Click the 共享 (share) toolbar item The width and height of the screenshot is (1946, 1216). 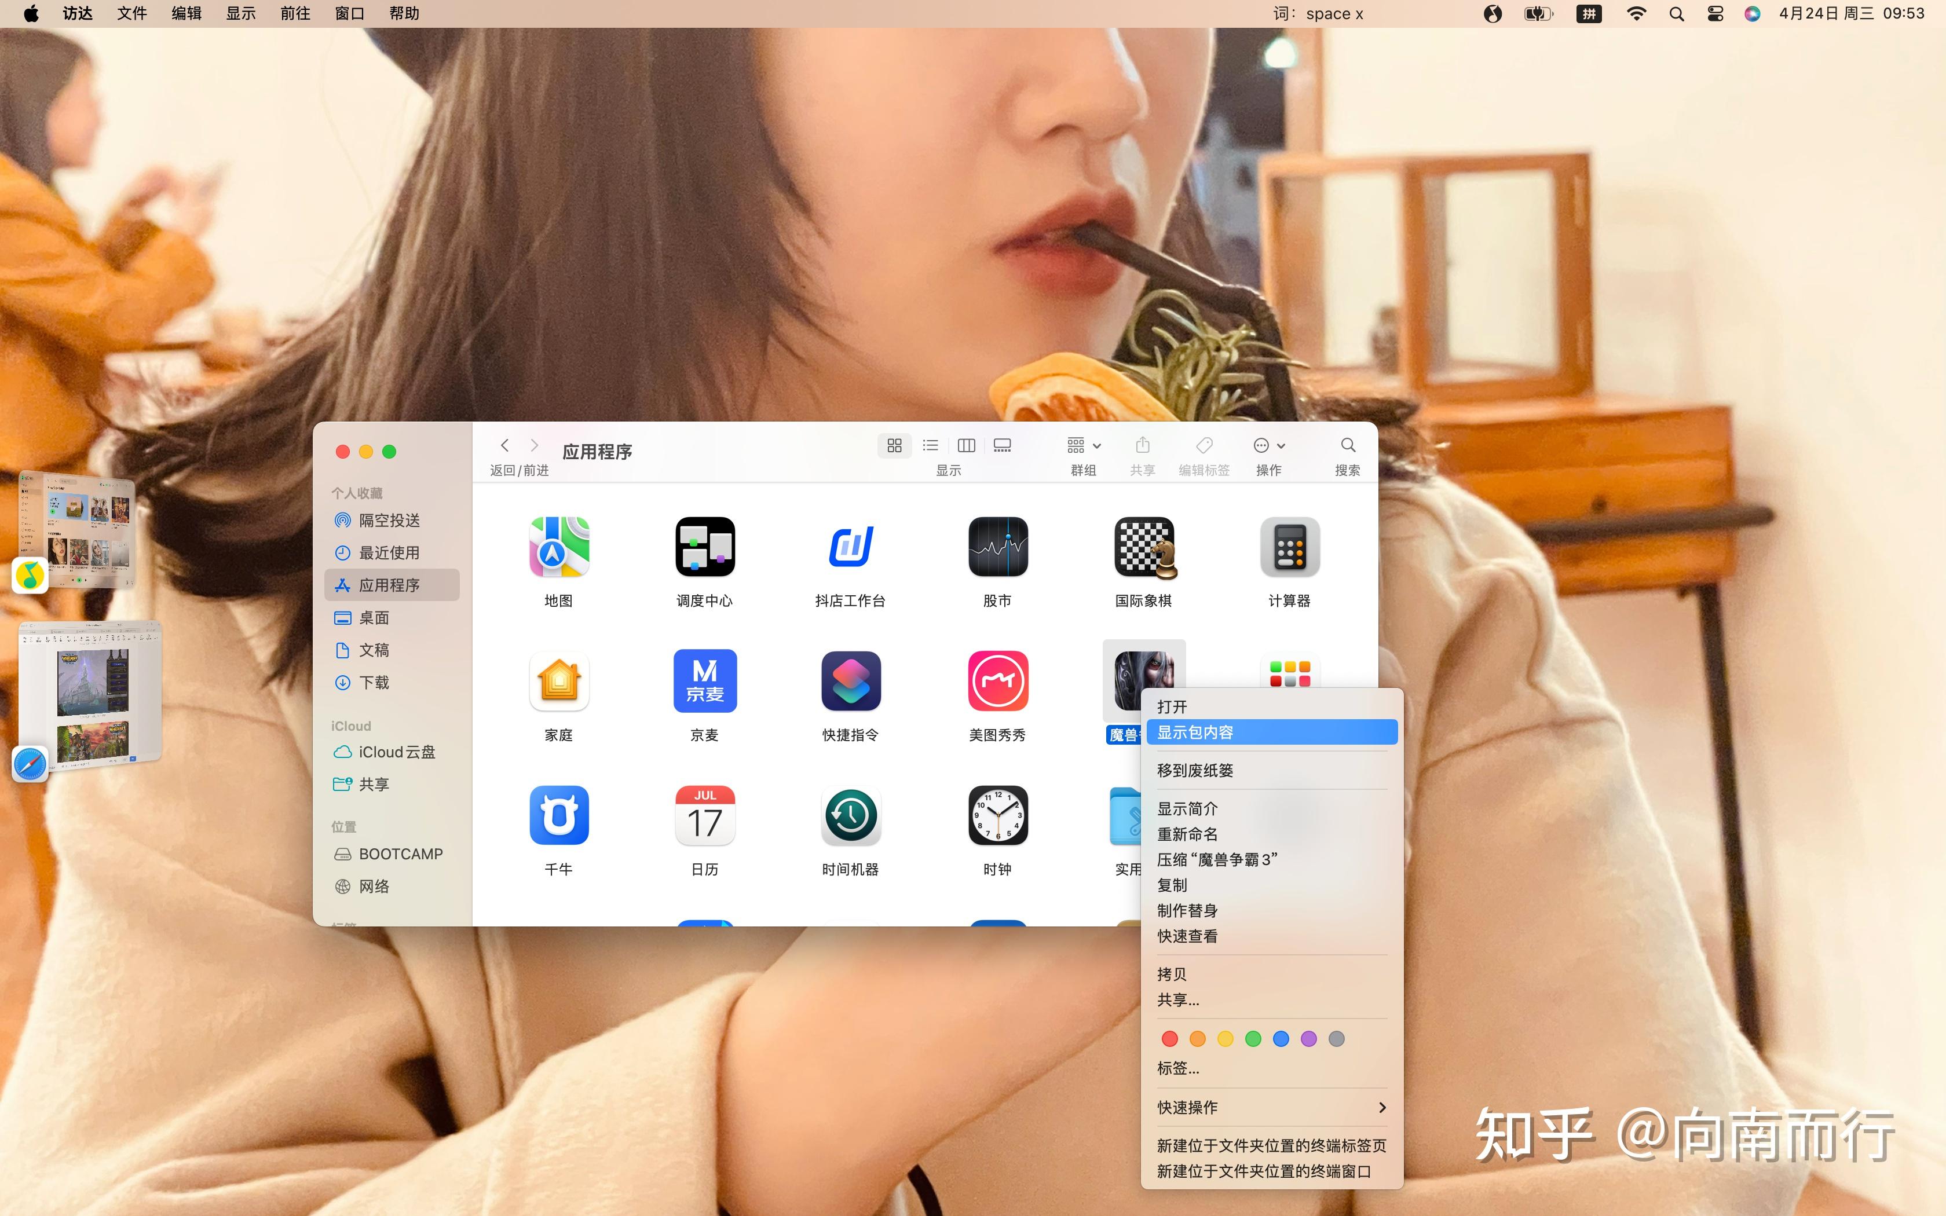(1142, 445)
